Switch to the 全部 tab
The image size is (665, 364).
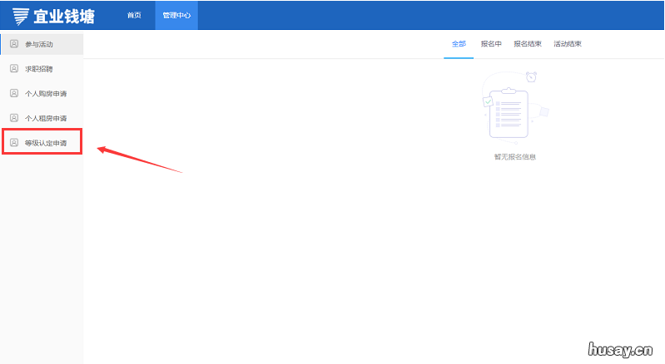[x=459, y=44]
